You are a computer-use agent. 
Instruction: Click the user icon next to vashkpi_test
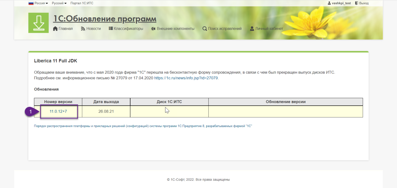point(329,3)
